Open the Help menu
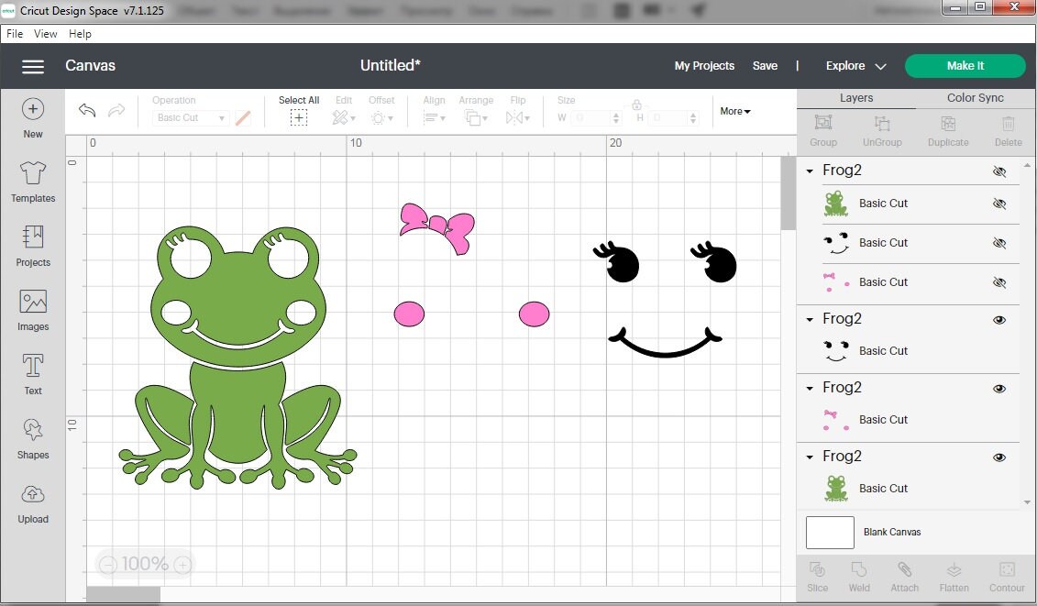Screen dimensions: 1037x606 (80, 34)
